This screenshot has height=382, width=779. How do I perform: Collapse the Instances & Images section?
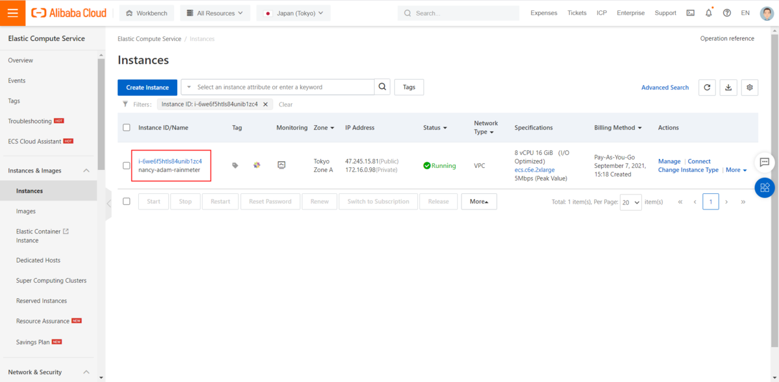click(86, 171)
